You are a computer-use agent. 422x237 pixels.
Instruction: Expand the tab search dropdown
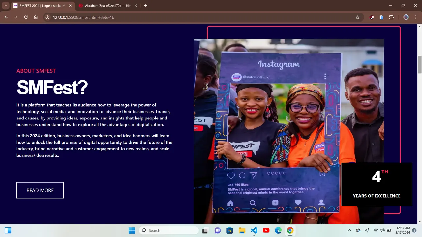[6, 6]
